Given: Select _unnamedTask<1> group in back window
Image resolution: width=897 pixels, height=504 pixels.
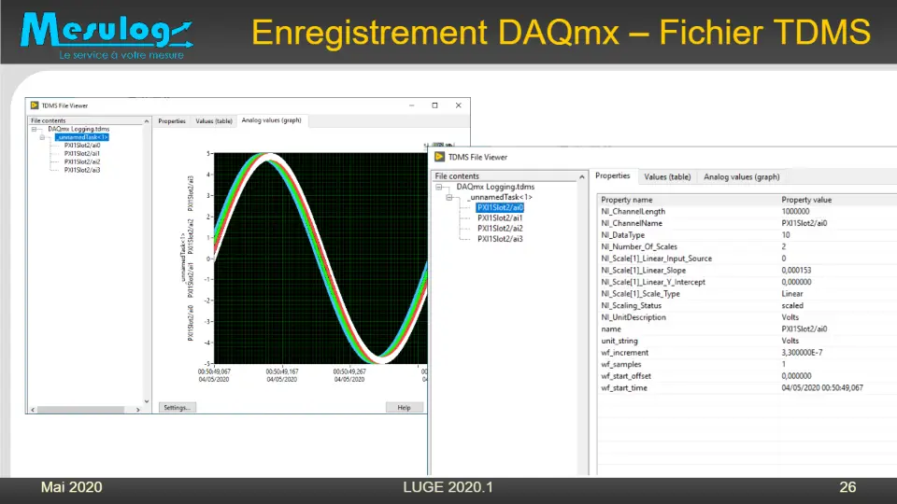Looking at the screenshot, I should (82, 137).
